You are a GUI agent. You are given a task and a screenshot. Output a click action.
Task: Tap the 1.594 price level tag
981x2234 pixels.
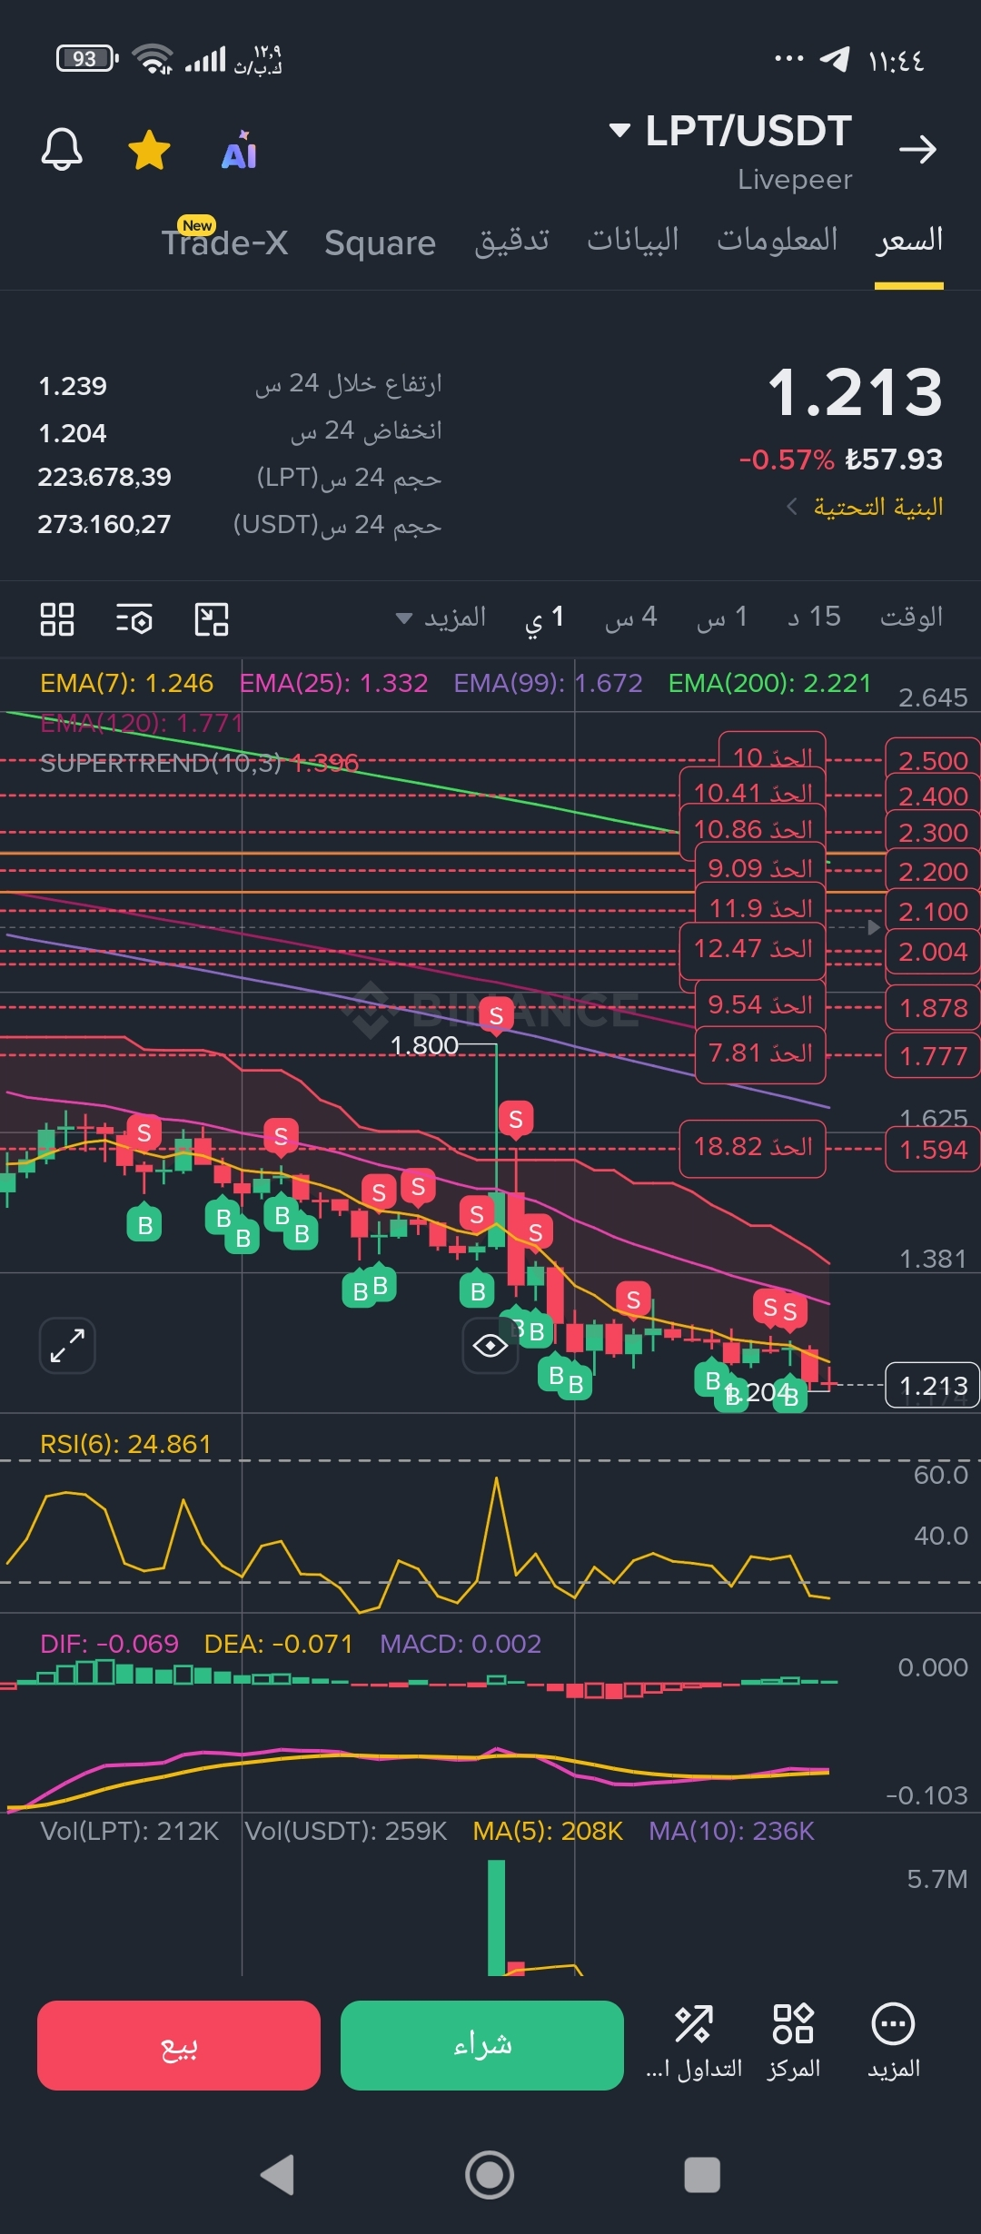933,1150
